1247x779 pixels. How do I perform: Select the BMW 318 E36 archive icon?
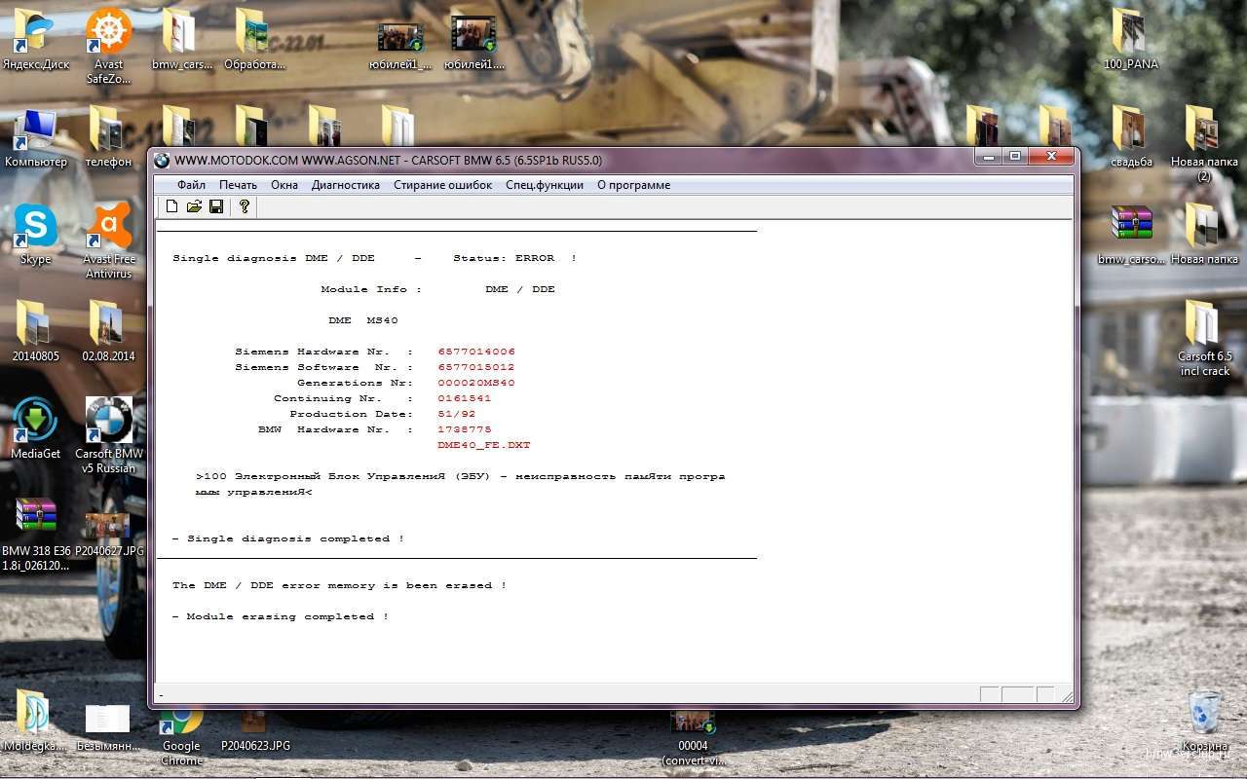(x=35, y=534)
